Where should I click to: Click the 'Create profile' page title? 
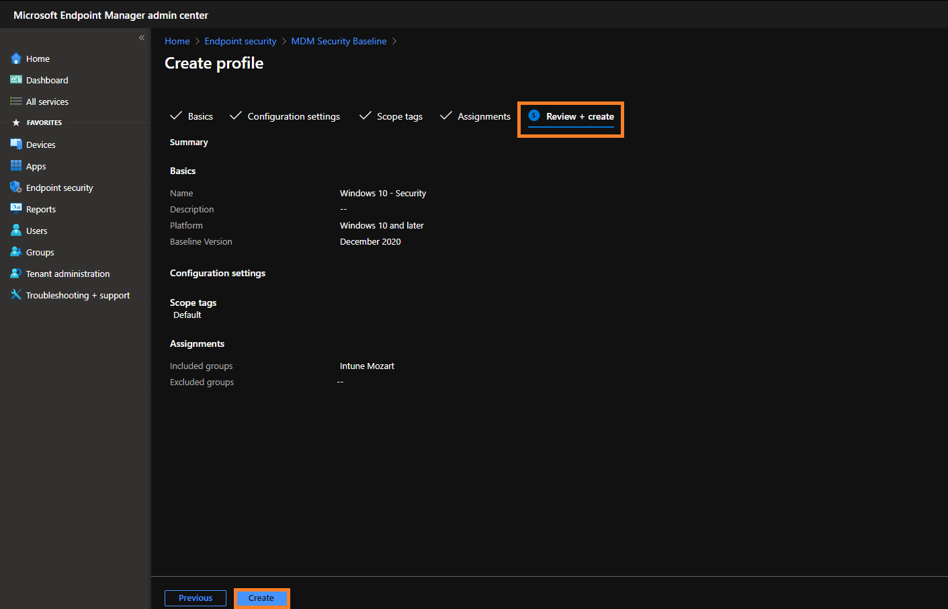[214, 63]
